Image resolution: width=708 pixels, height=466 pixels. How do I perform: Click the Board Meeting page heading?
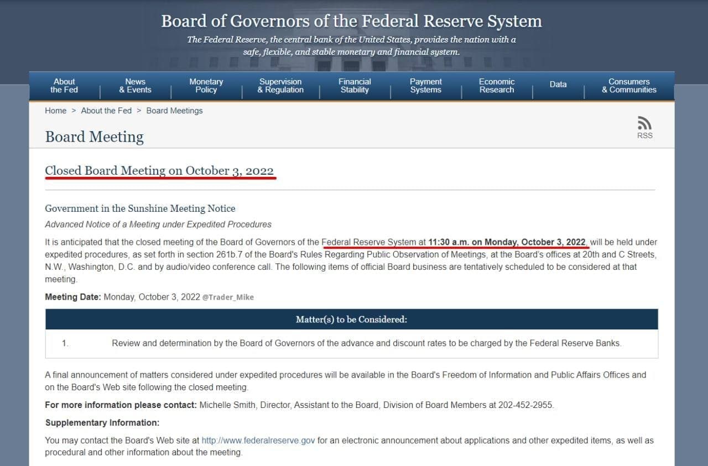tap(94, 137)
